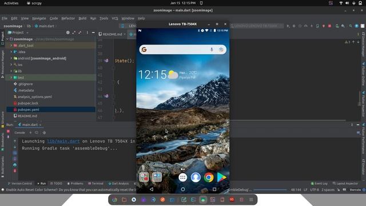Select pubspec.yaml in project tree
This screenshot has width=366, height=206.
point(51,109)
